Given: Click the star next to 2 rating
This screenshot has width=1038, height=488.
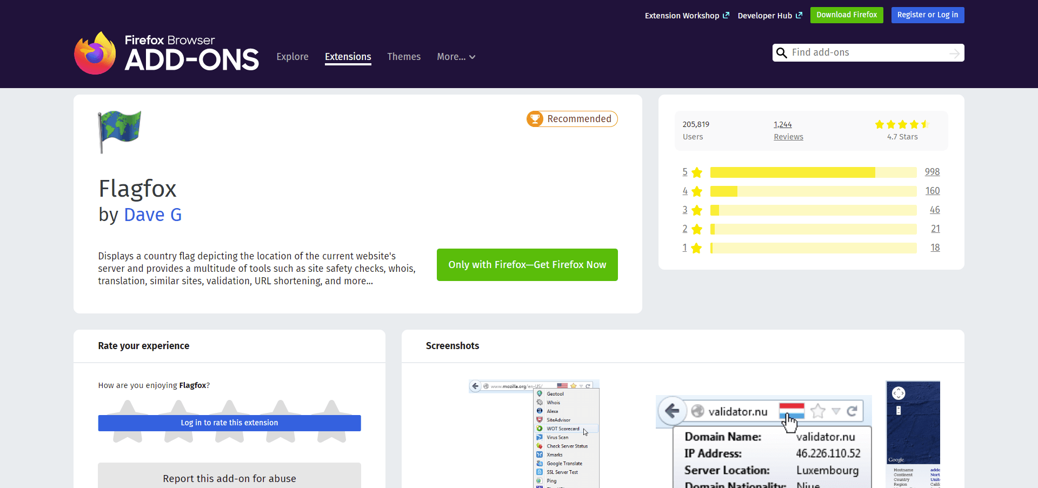Looking at the screenshot, I should click(697, 229).
